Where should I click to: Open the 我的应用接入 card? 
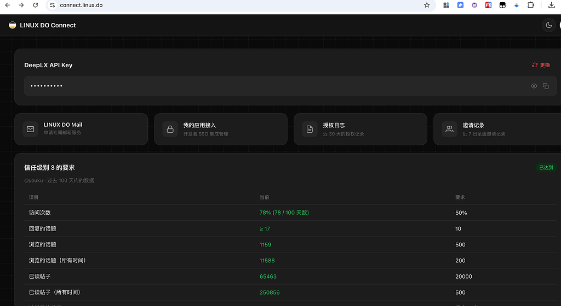(x=221, y=129)
